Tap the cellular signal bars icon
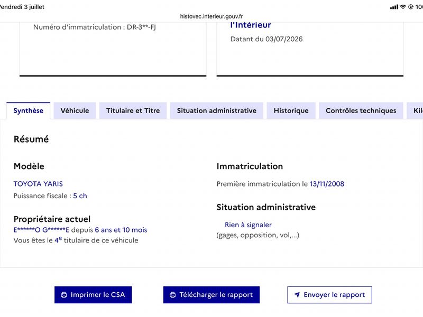Image resolution: width=423 pixels, height=317 pixels. point(394,7)
